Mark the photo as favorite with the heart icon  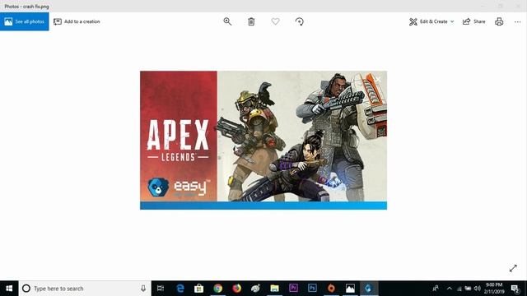[275, 21]
